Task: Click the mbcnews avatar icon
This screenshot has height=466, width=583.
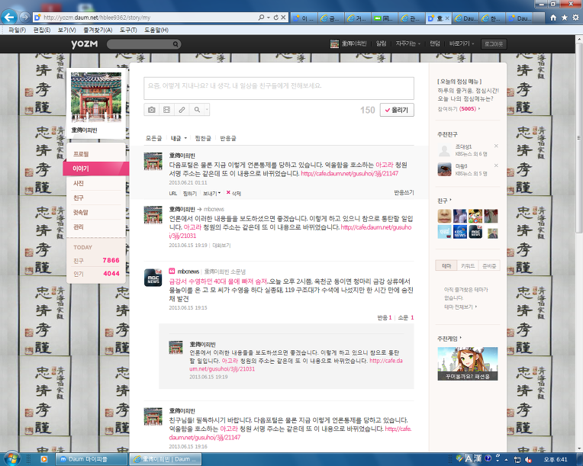Action: (x=153, y=278)
